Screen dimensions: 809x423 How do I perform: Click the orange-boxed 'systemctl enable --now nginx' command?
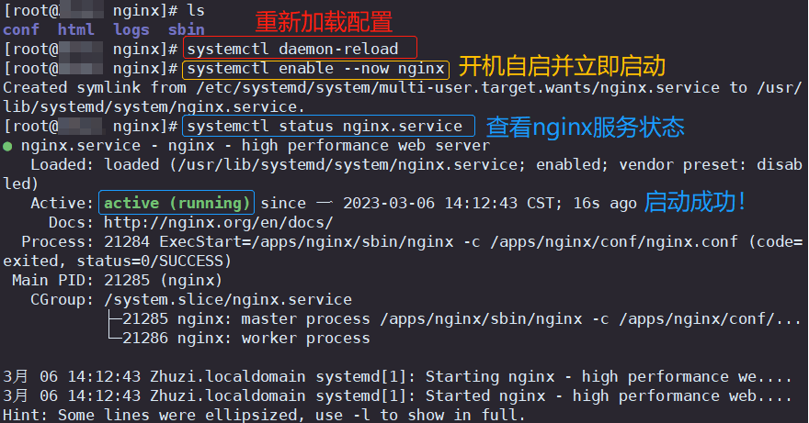(x=316, y=69)
